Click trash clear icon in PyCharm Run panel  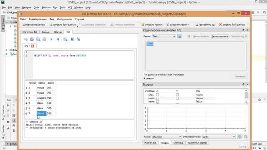pyautogui.click(x=14, y=131)
